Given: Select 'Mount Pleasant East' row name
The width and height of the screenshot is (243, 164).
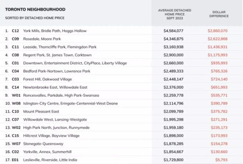Looking at the screenshot, I should pyautogui.click(x=41, y=111).
